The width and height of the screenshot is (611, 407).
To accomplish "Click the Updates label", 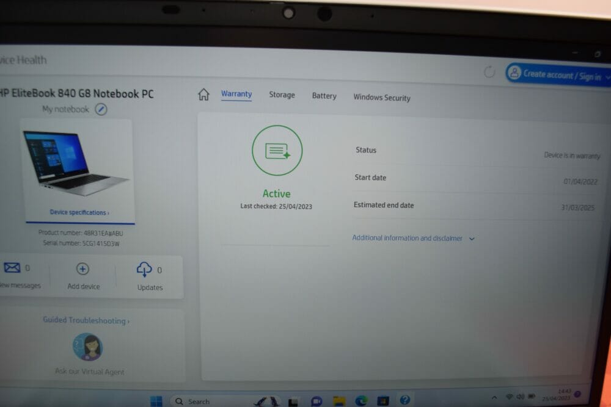I will 150,287.
